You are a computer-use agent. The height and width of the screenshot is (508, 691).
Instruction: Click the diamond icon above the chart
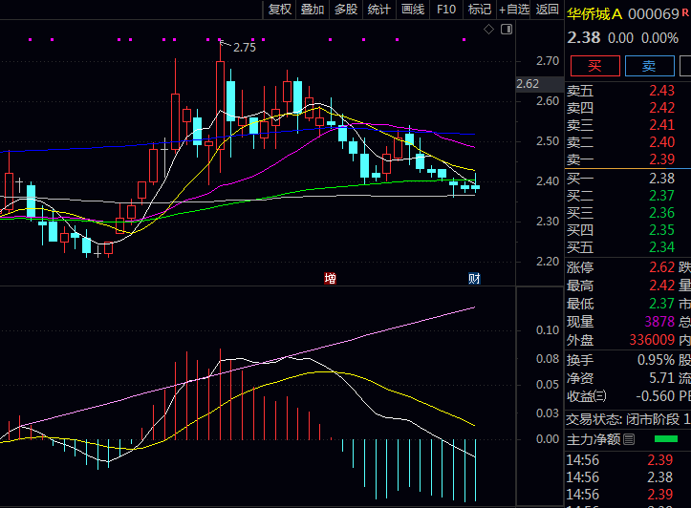(488, 30)
